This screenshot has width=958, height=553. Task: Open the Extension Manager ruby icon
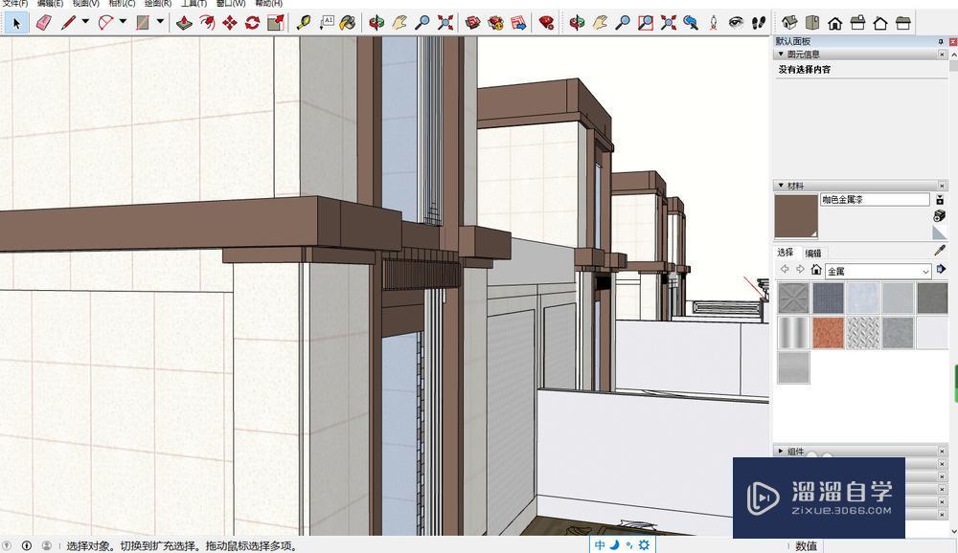click(x=547, y=23)
